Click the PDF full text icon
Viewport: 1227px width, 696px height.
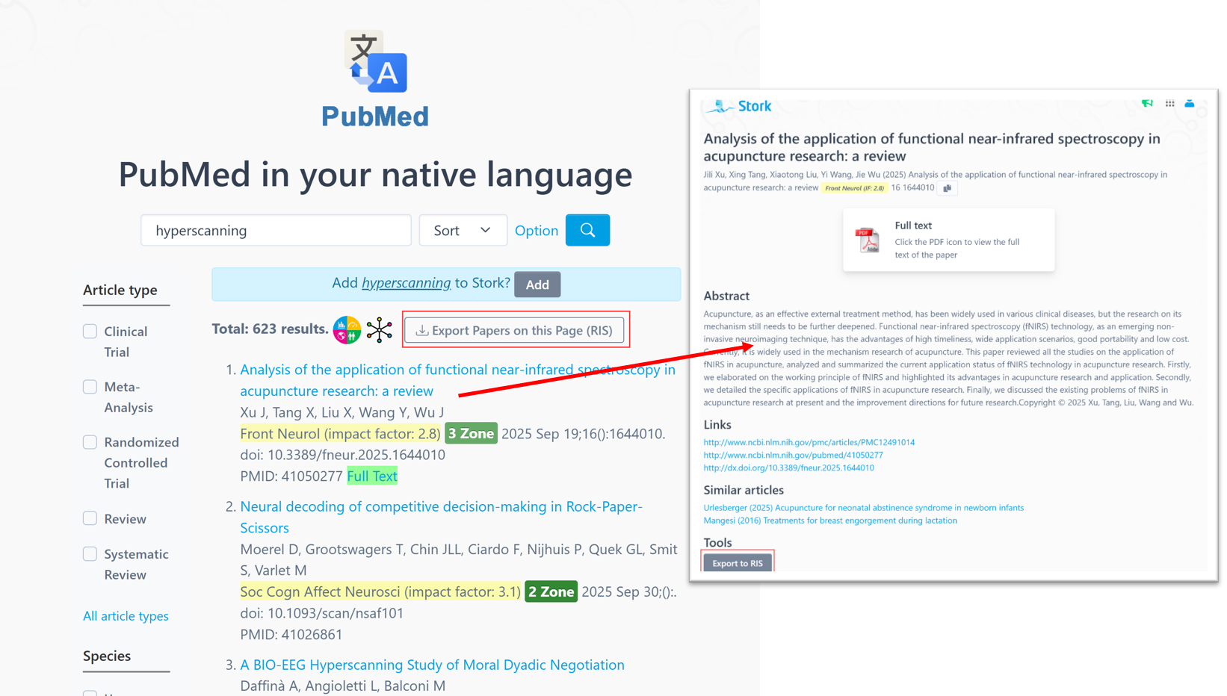tap(868, 240)
